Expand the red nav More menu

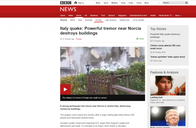(178, 16)
